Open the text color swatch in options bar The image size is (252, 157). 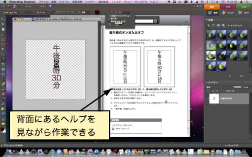pos(97,12)
